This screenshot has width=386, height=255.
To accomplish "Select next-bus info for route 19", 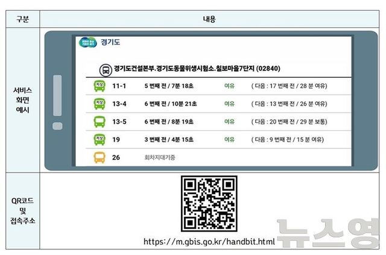I will click(x=287, y=139).
